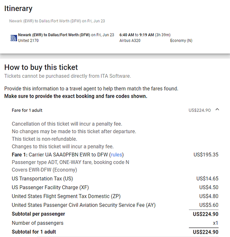Select United 2170 flight number text

pyautogui.click(x=28, y=41)
